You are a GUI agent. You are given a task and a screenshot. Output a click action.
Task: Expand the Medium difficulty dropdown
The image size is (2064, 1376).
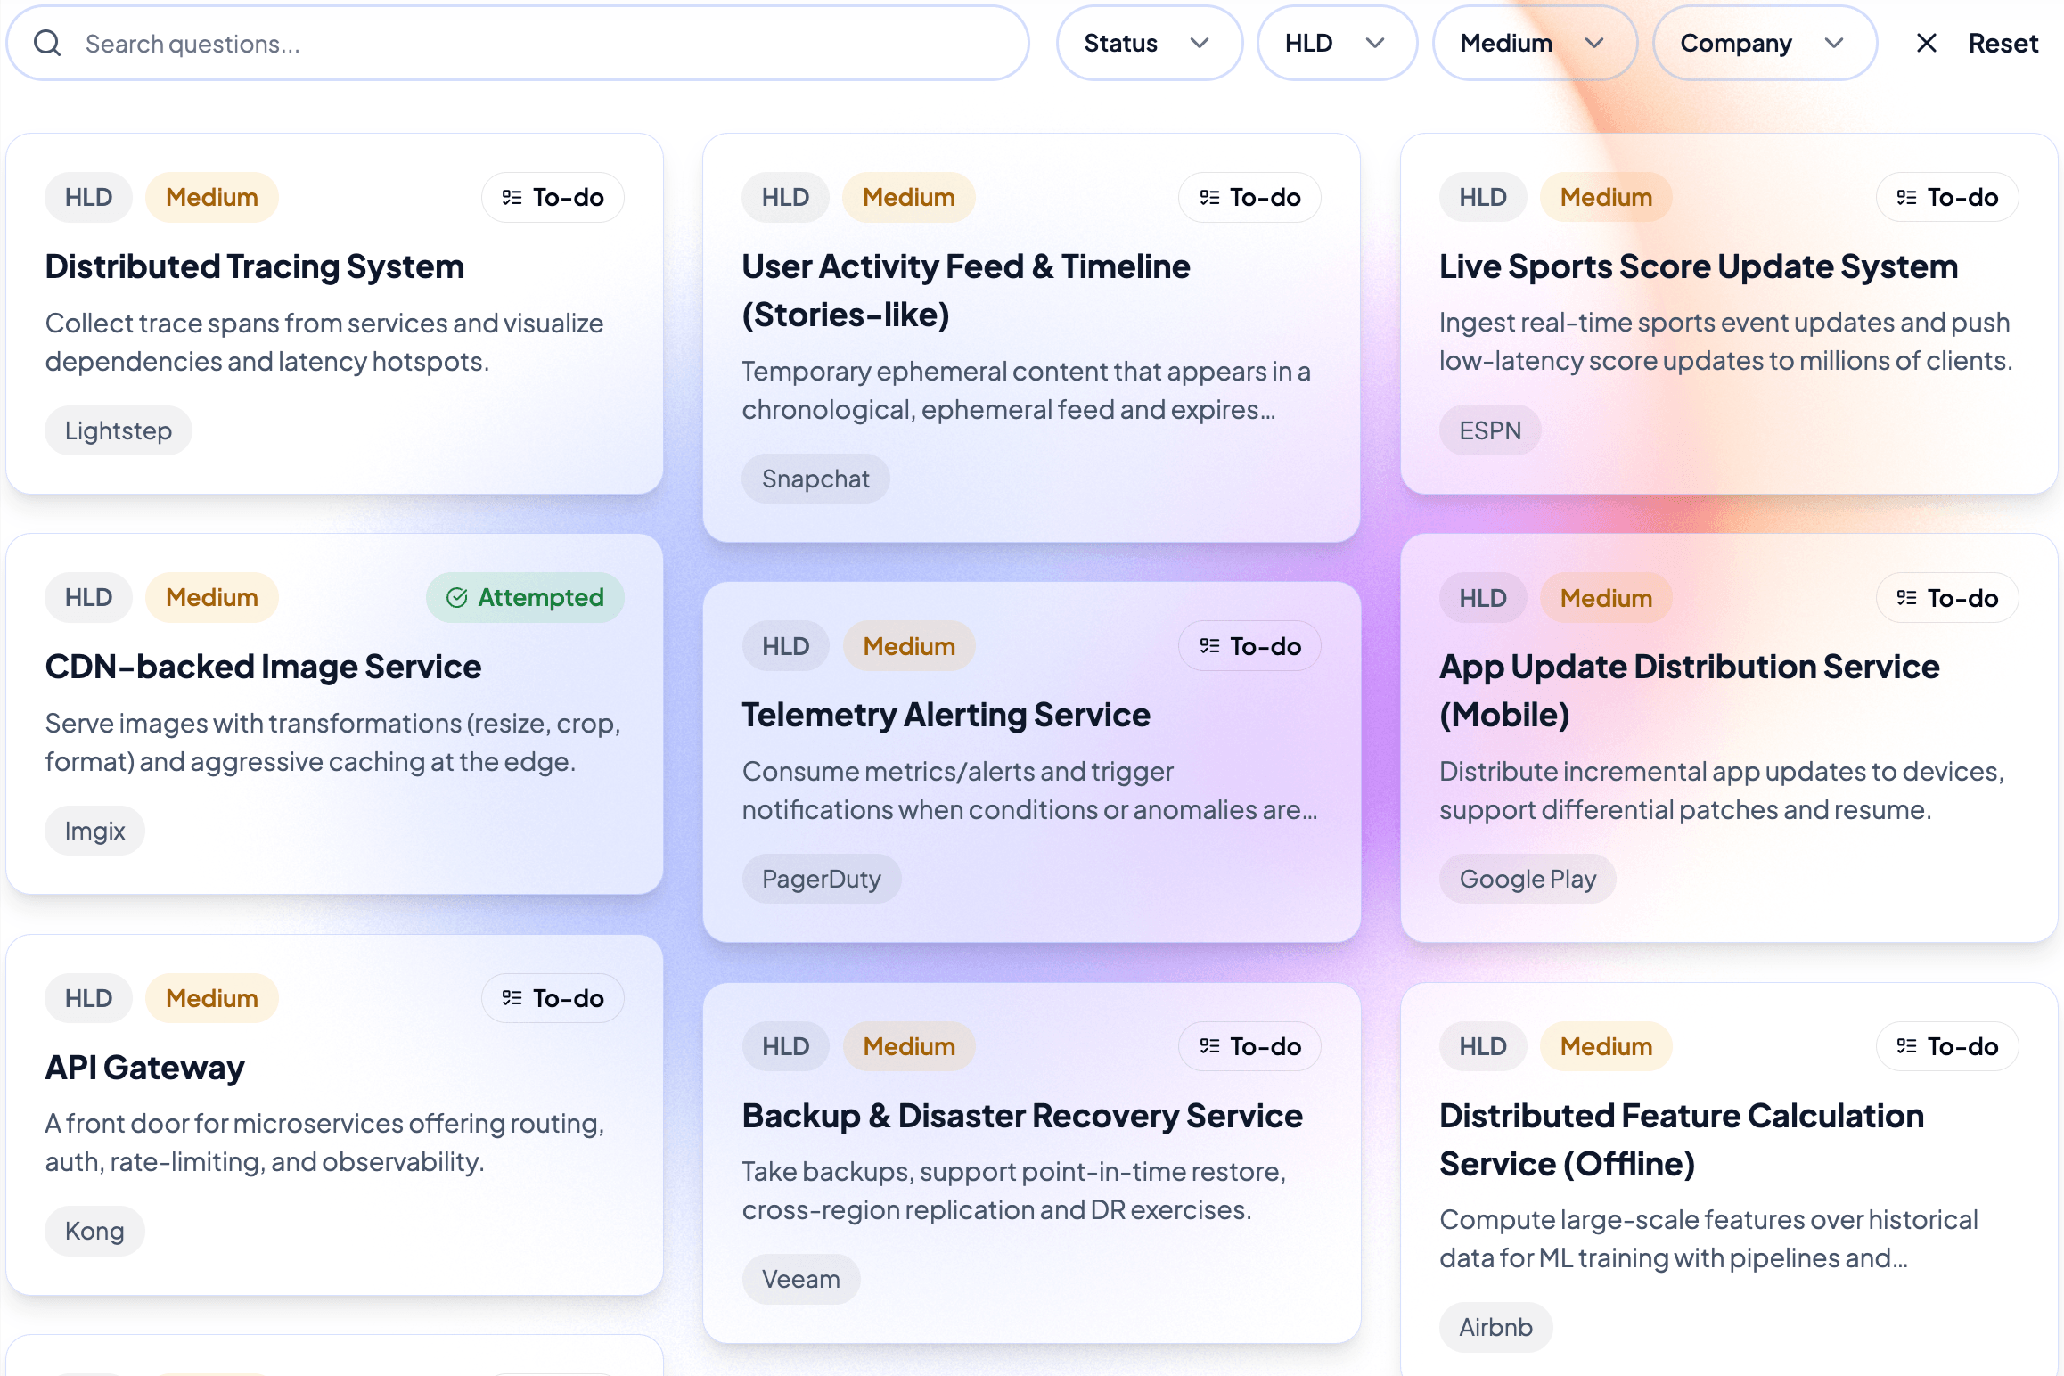pos(1535,43)
